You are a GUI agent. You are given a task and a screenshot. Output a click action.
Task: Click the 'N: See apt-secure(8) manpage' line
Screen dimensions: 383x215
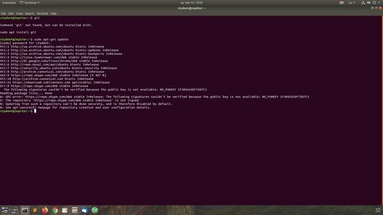pyautogui.click(x=75, y=107)
